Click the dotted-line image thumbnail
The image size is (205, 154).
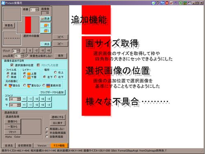click(x=12, y=38)
